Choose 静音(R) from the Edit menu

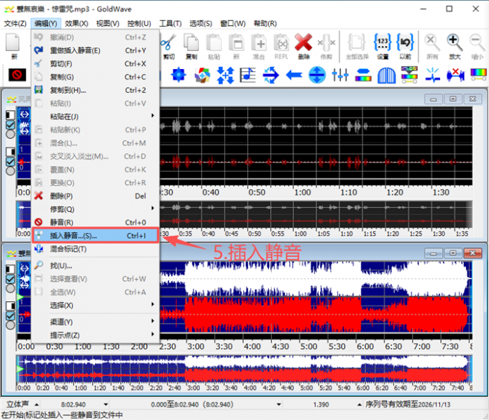tap(96, 222)
